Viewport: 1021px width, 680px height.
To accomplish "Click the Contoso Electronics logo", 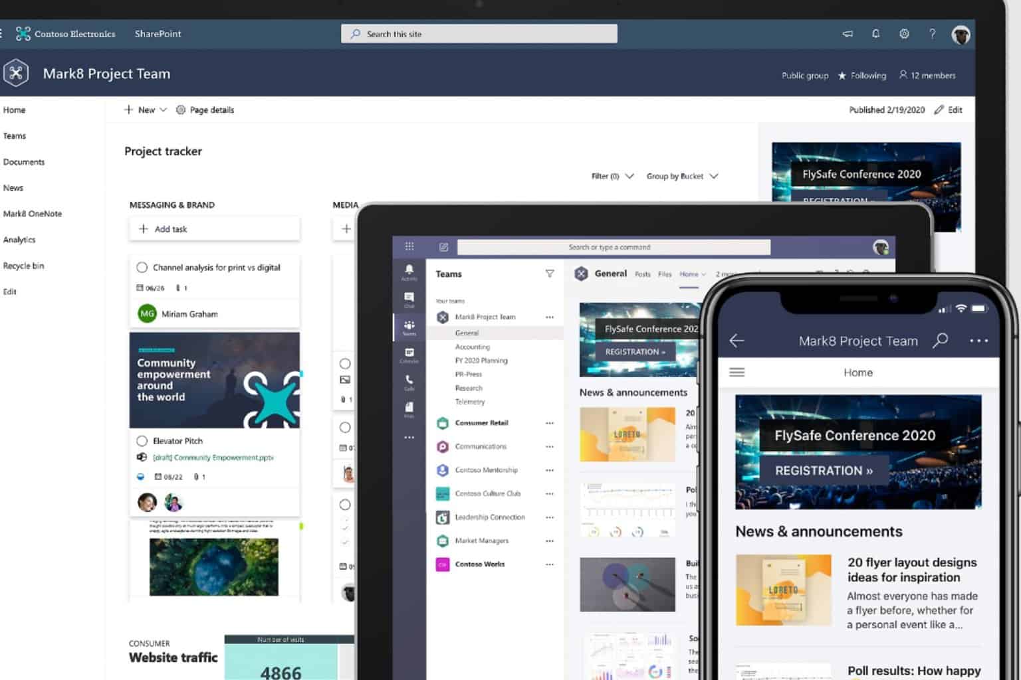I will pyautogui.click(x=23, y=34).
